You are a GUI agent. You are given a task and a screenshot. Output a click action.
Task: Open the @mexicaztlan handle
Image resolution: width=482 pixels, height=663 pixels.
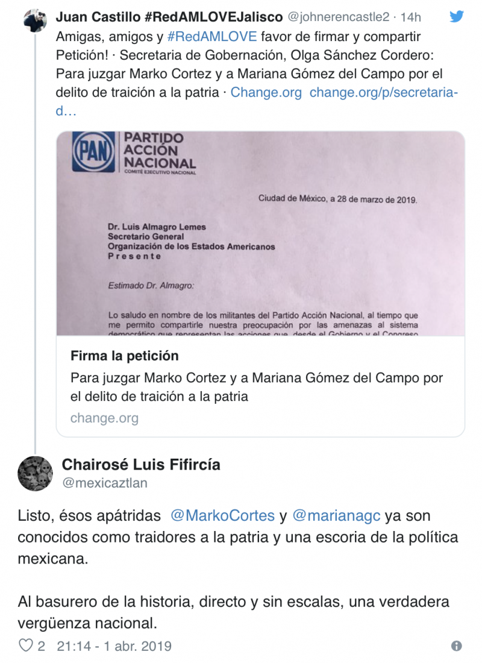click(x=104, y=483)
